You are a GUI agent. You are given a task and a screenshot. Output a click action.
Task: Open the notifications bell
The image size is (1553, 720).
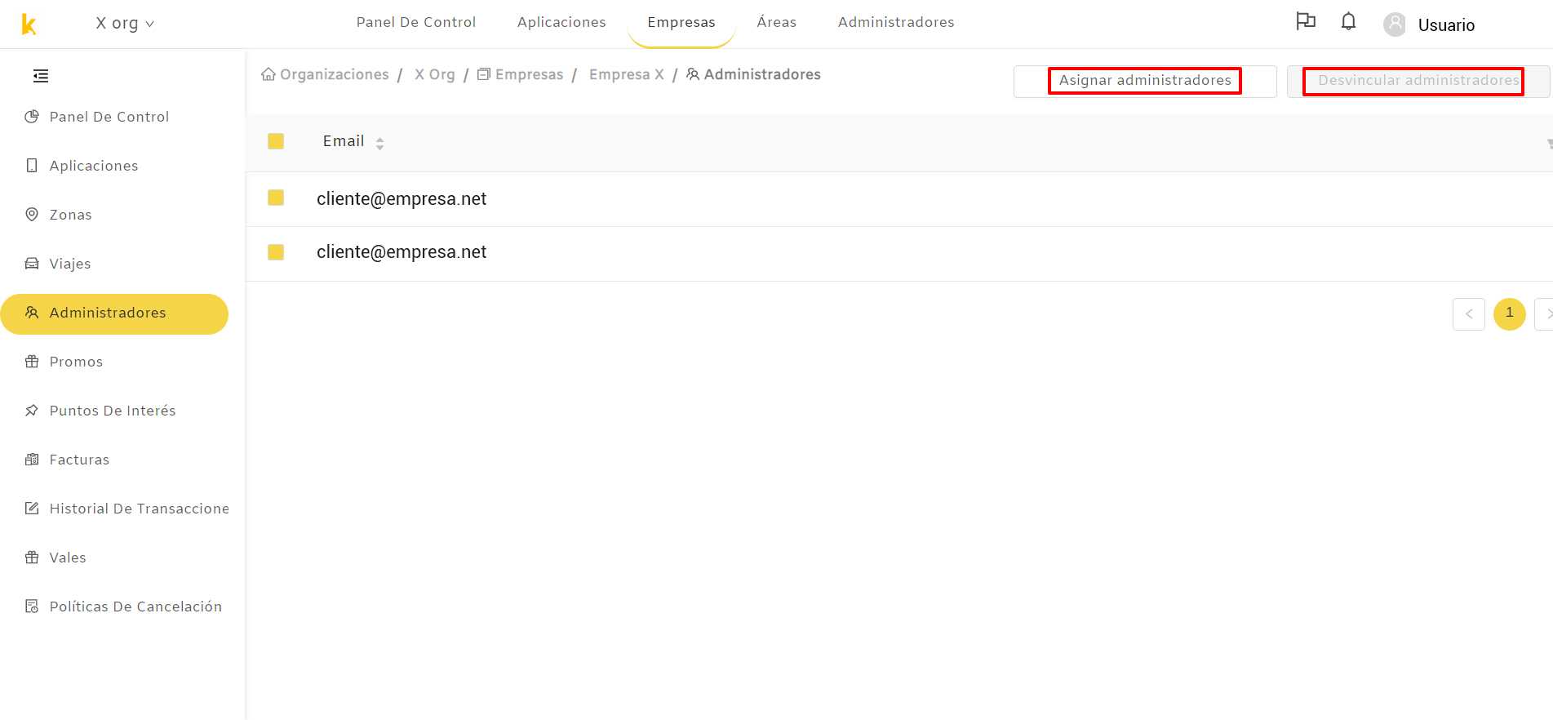pos(1348,21)
